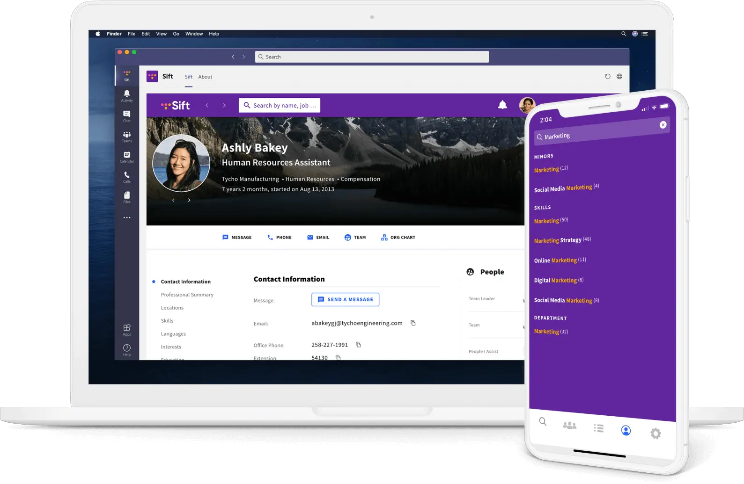Viewport: 744px width, 484px height.
Task: Open Finder menu
Action: pos(114,34)
